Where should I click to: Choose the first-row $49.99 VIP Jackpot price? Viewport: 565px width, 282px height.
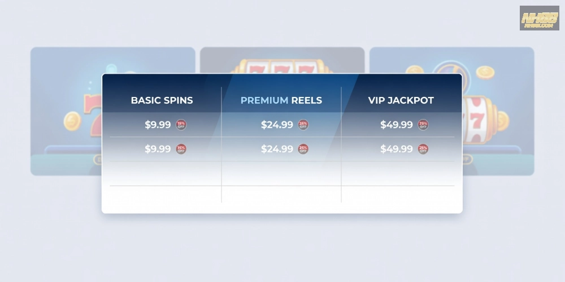tap(397, 125)
